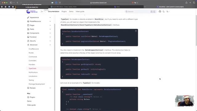Screen dimensions: 197x111
Task: Click the Fields section icon
Action: tap(28, 29)
